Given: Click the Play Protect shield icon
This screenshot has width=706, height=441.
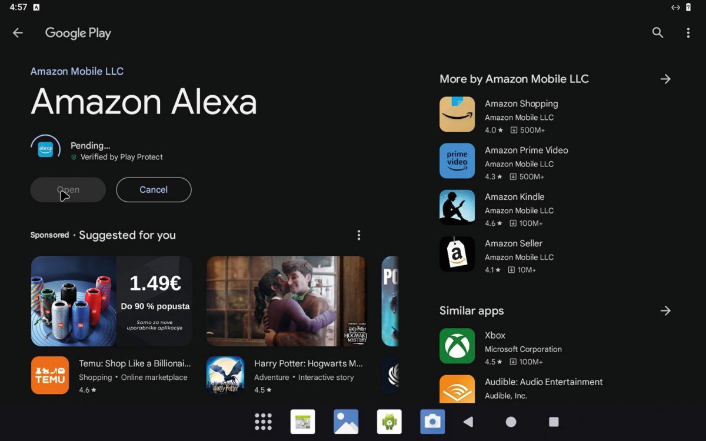Looking at the screenshot, I should click(x=74, y=158).
